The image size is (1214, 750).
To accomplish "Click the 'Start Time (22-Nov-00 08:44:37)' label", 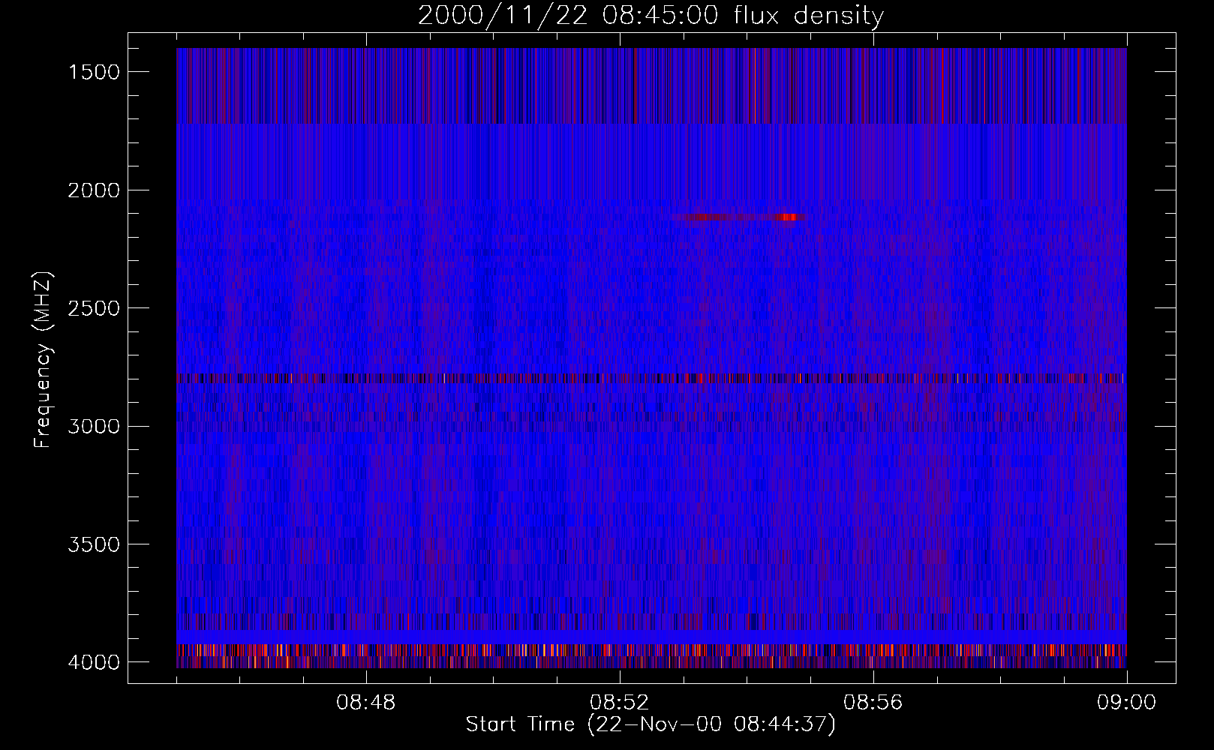I will 651,724.
